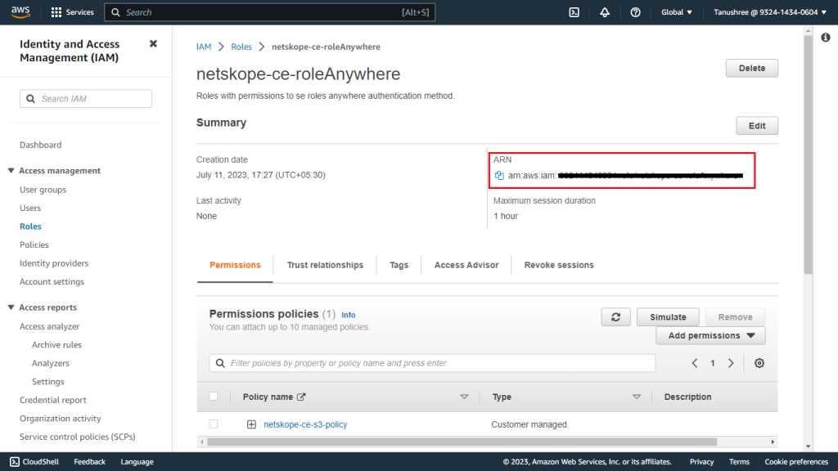The height and width of the screenshot is (471, 838).
Task: Switch to the Permissions tab
Action: 235,265
